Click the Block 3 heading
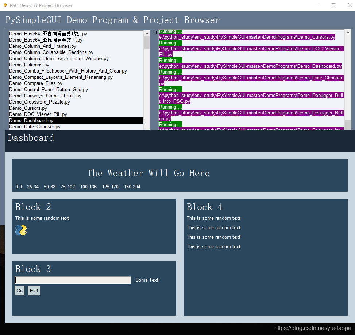355x335 pixels. (x=33, y=269)
